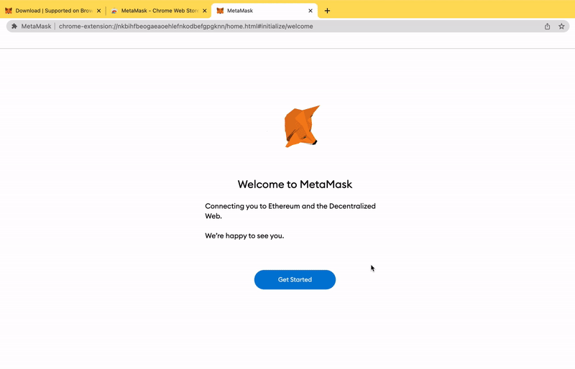Click the Welcome to MetaMask heading

[x=295, y=184]
